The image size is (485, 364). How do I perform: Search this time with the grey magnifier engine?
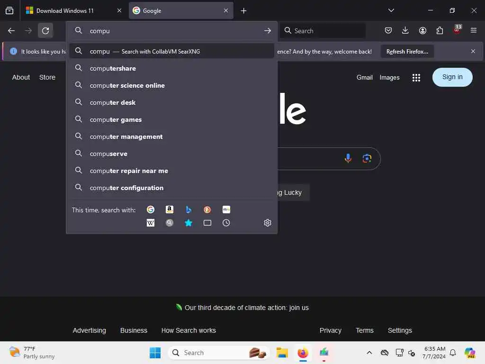point(170,223)
